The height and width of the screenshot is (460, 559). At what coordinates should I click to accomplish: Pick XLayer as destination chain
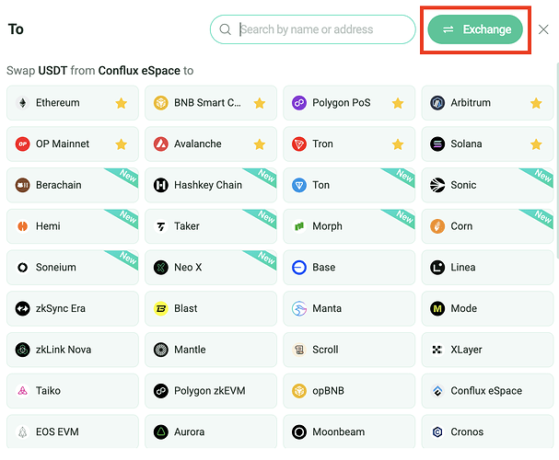(488, 350)
